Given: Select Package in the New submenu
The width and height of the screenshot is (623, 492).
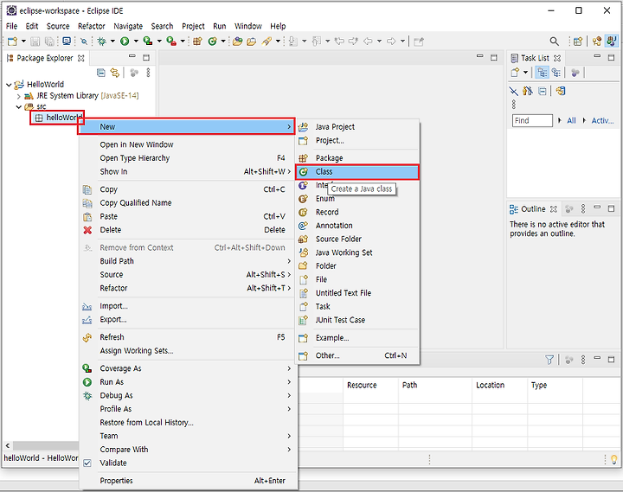Looking at the screenshot, I should (x=357, y=158).
